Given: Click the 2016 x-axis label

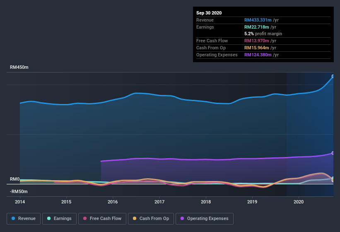Looking at the screenshot, I should pos(113,202).
